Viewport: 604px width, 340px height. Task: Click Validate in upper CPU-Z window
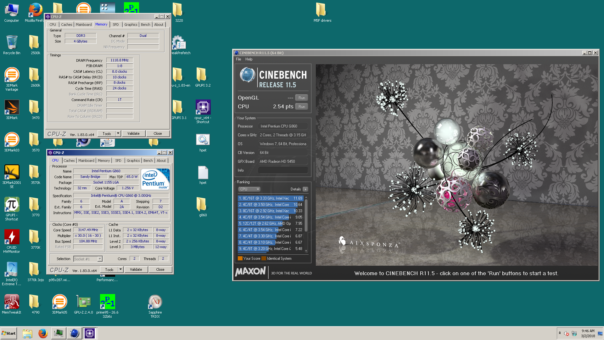(x=133, y=133)
